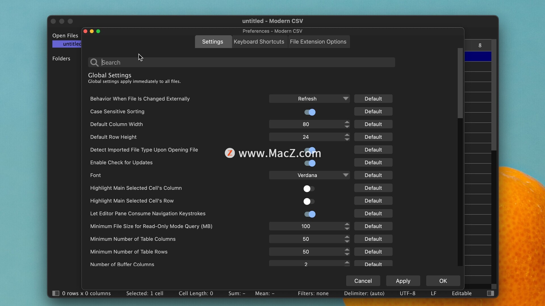Click LF line ending in status bar
The image size is (545, 306).
[x=433, y=293]
